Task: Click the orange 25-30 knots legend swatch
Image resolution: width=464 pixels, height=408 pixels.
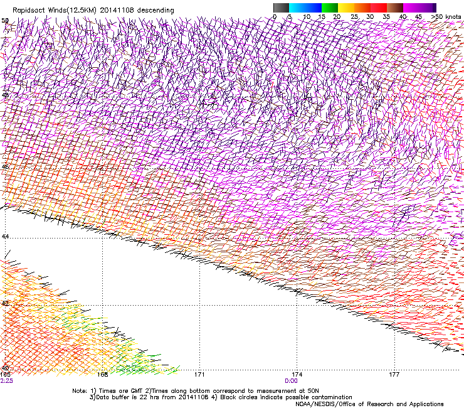Action: pyautogui.click(x=362, y=8)
